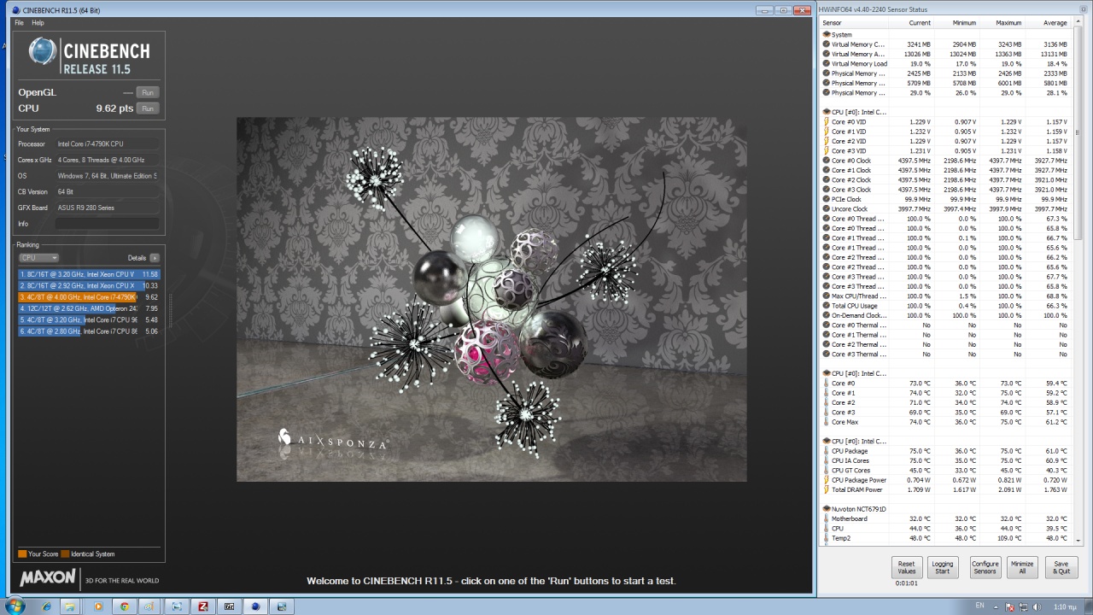
Task: Click the Info input field
Action: [107, 224]
